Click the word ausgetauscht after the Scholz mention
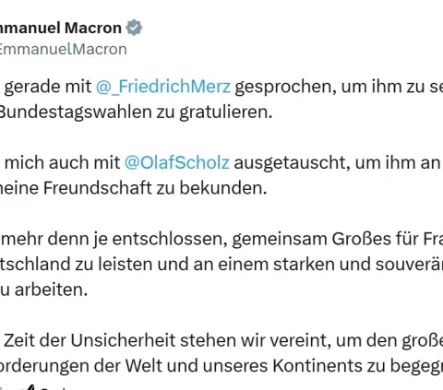Viewport: 443px width, 390px height. [292, 163]
